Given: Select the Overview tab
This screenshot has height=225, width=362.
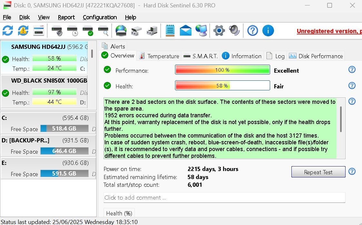Looking at the screenshot, I should pyautogui.click(x=118, y=56).
